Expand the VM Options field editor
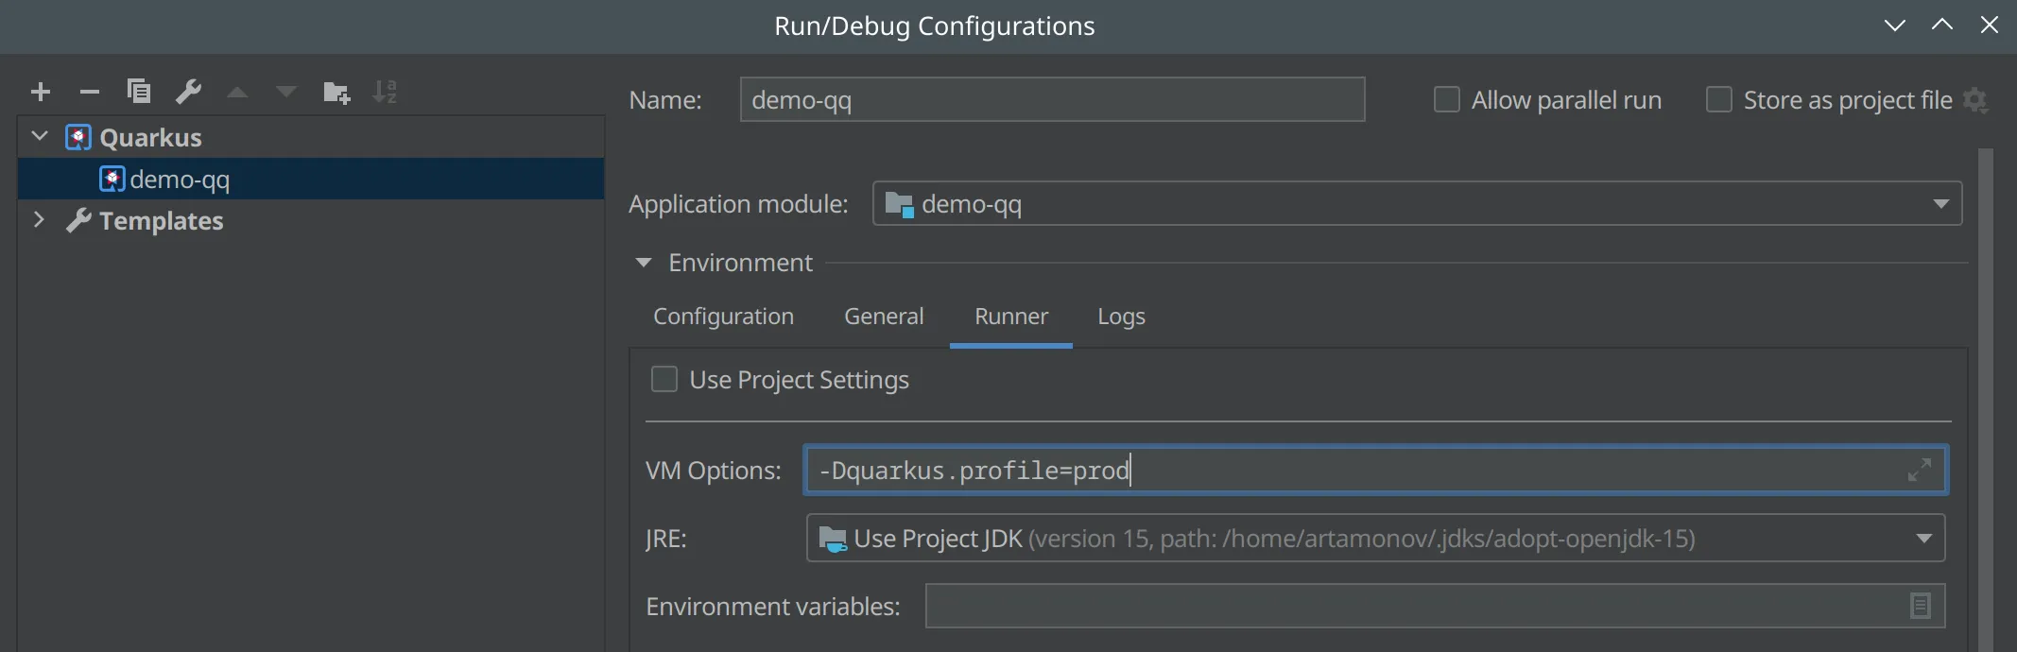The height and width of the screenshot is (652, 2017). coord(1919,470)
